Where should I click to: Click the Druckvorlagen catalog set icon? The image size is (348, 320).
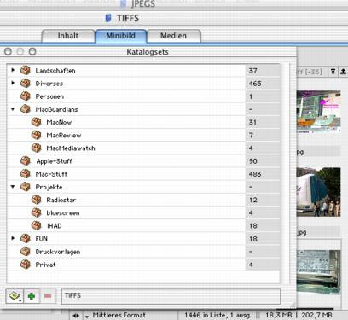pos(26,252)
